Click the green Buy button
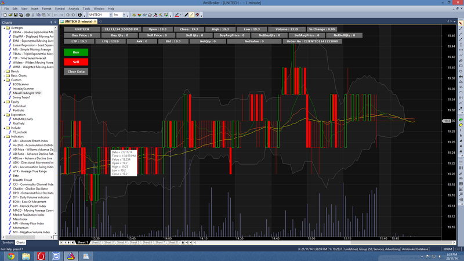464x261 pixels. click(76, 52)
